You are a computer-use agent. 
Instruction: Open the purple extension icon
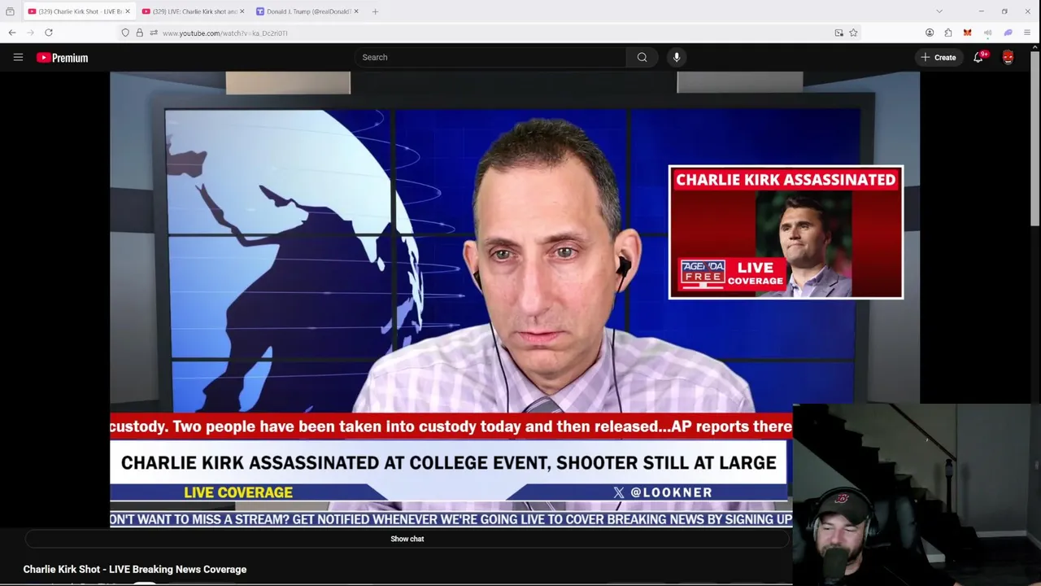(1008, 33)
